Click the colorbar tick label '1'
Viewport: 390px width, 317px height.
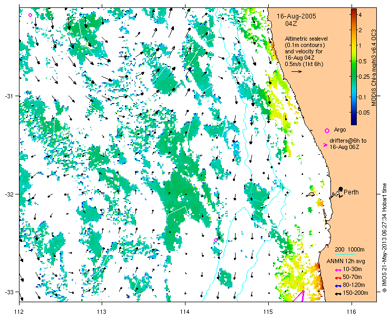(360, 45)
